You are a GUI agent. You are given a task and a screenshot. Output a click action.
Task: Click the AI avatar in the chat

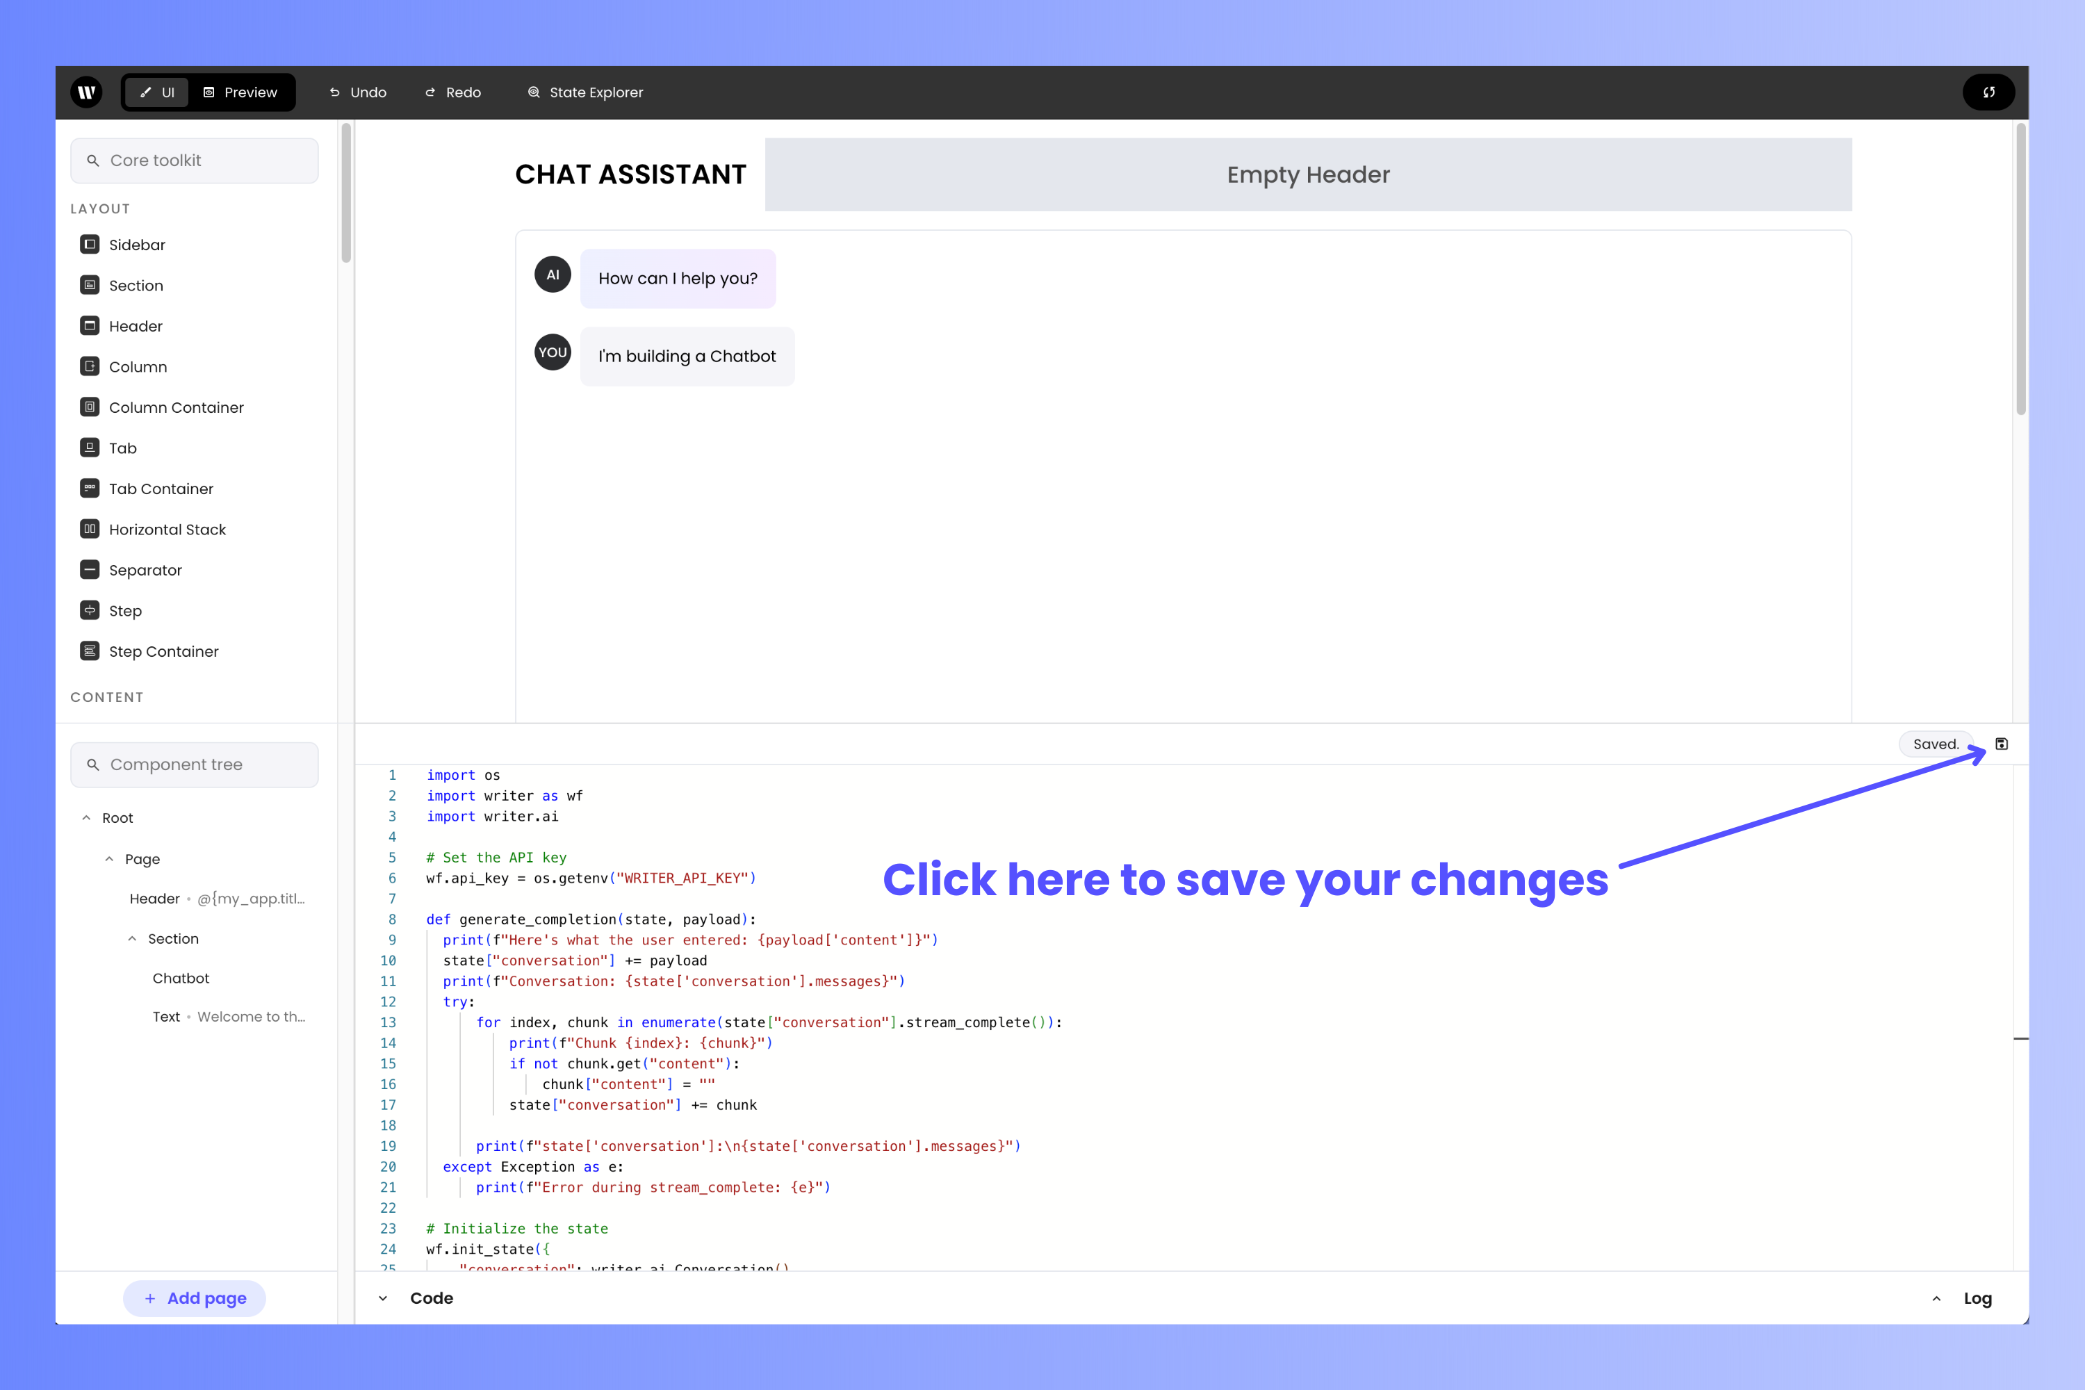(553, 275)
